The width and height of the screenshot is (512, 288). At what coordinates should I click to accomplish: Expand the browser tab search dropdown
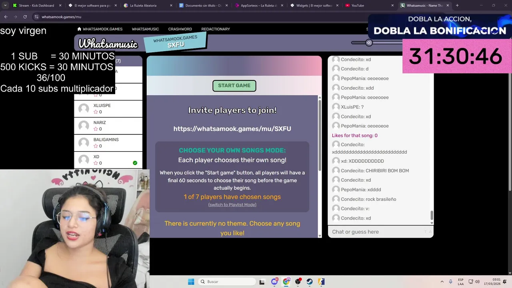(5, 6)
